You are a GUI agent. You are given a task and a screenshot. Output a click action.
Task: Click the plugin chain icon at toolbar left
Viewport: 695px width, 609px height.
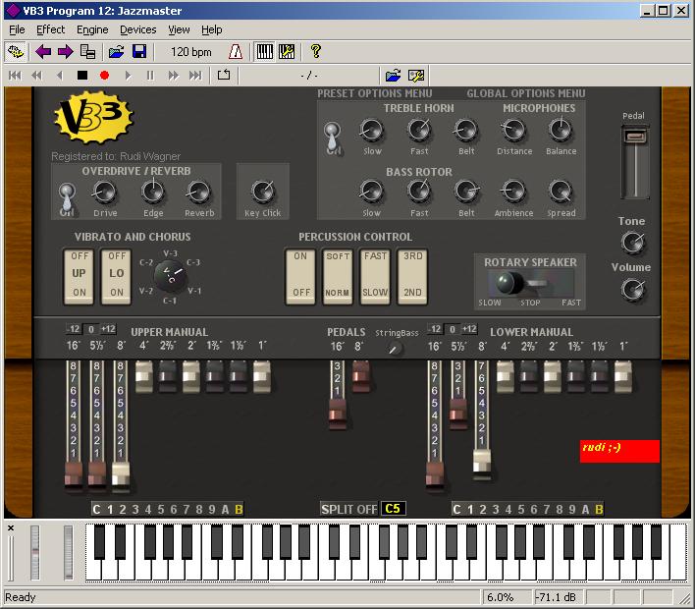pyautogui.click(x=16, y=52)
